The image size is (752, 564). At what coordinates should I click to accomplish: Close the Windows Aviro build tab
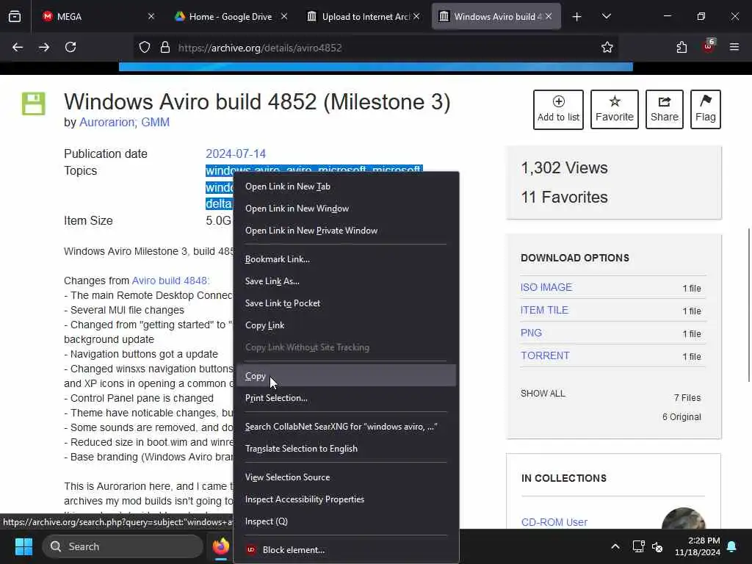point(549,16)
